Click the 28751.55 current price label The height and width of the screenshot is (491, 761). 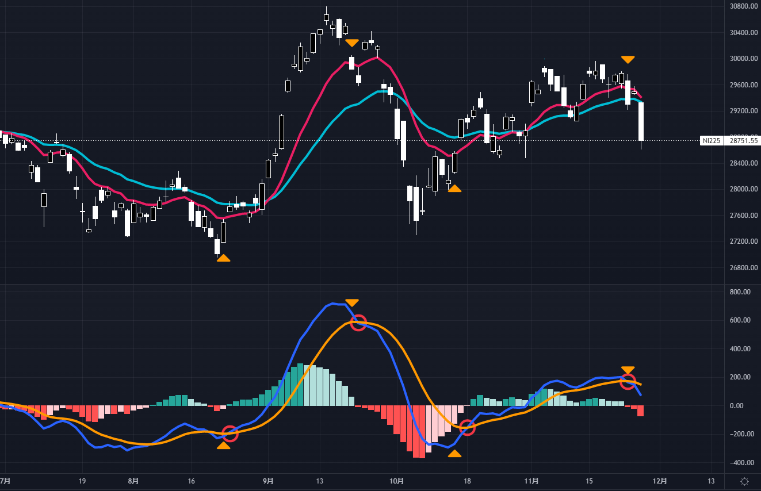pos(741,140)
